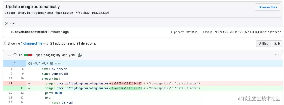The width and height of the screenshot is (284, 105).
Task: Click the diffstat colored squares
Action: click(x=29, y=55)
